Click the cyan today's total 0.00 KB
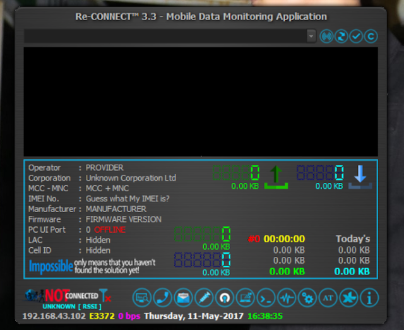Viewport: 404px width, 330px height. click(352, 271)
